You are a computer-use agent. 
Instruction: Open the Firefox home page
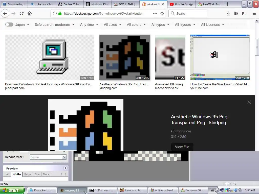pyautogui.click(x=30, y=13)
